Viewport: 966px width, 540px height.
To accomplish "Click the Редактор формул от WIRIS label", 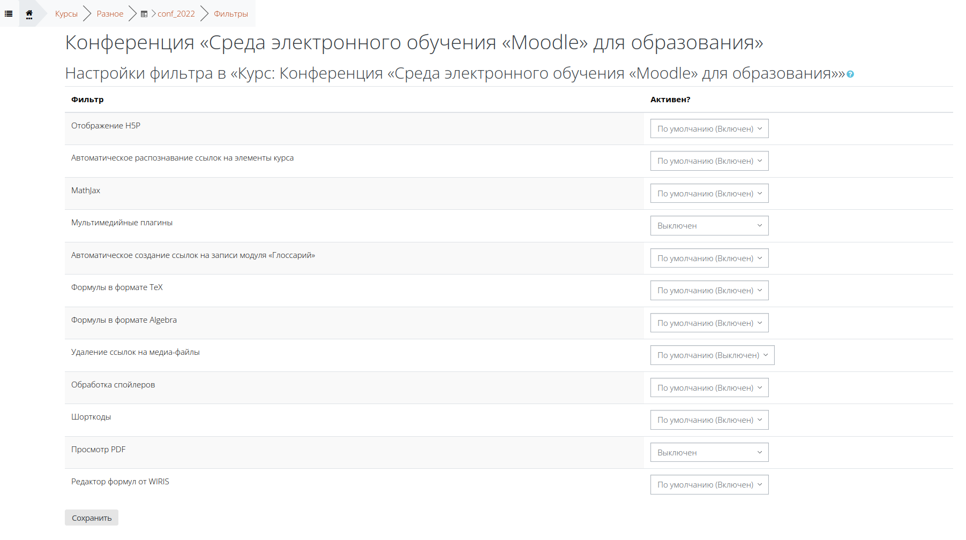I will 120,482.
